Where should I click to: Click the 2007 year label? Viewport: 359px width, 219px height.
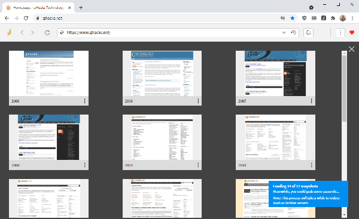click(x=242, y=101)
